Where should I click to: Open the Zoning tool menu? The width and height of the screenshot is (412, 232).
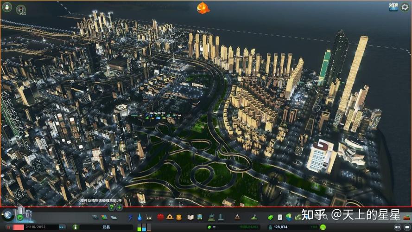104,217
